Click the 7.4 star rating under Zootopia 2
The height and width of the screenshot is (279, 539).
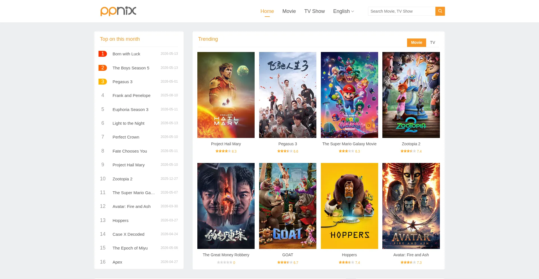pos(411,151)
